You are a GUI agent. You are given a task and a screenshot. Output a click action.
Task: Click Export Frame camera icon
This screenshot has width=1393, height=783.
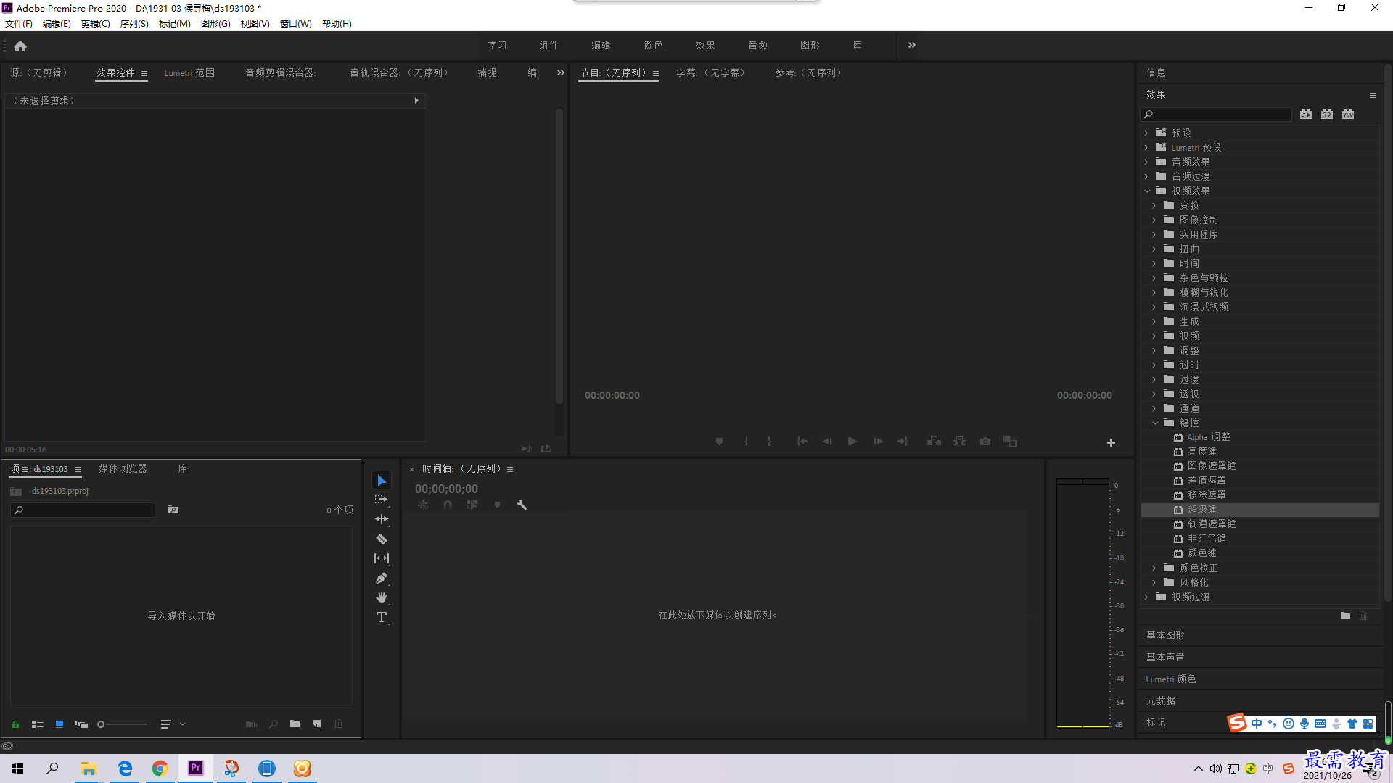coord(985,441)
